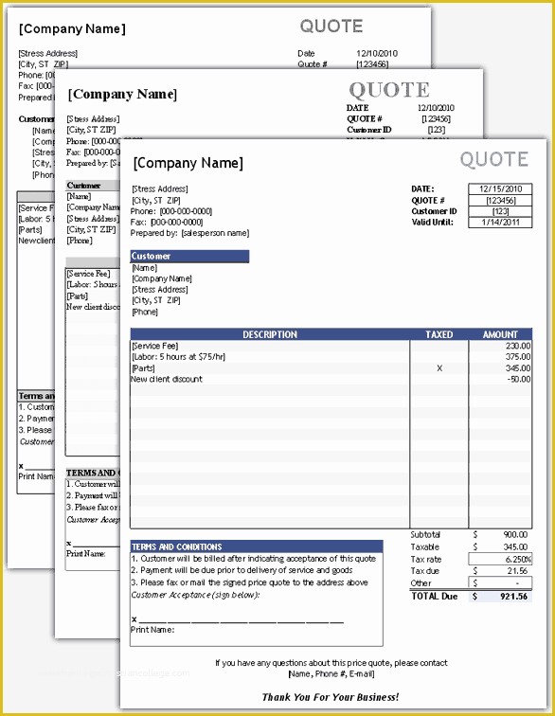Click [Stress Address] on back sheet
This screenshot has height=716, width=555.
(x=48, y=53)
